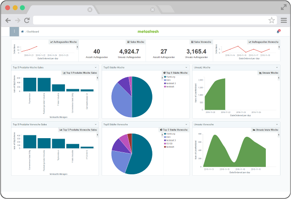
Task: Bookmark the page with the star icon
Action: [271, 20]
